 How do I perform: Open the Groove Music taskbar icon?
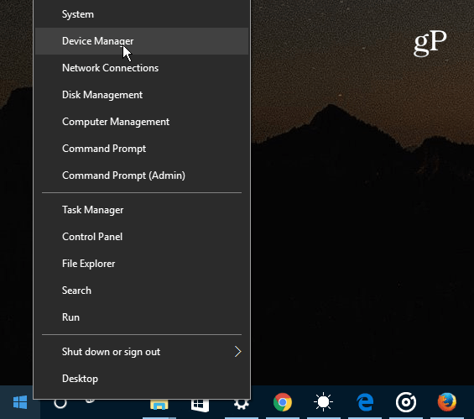click(x=406, y=402)
